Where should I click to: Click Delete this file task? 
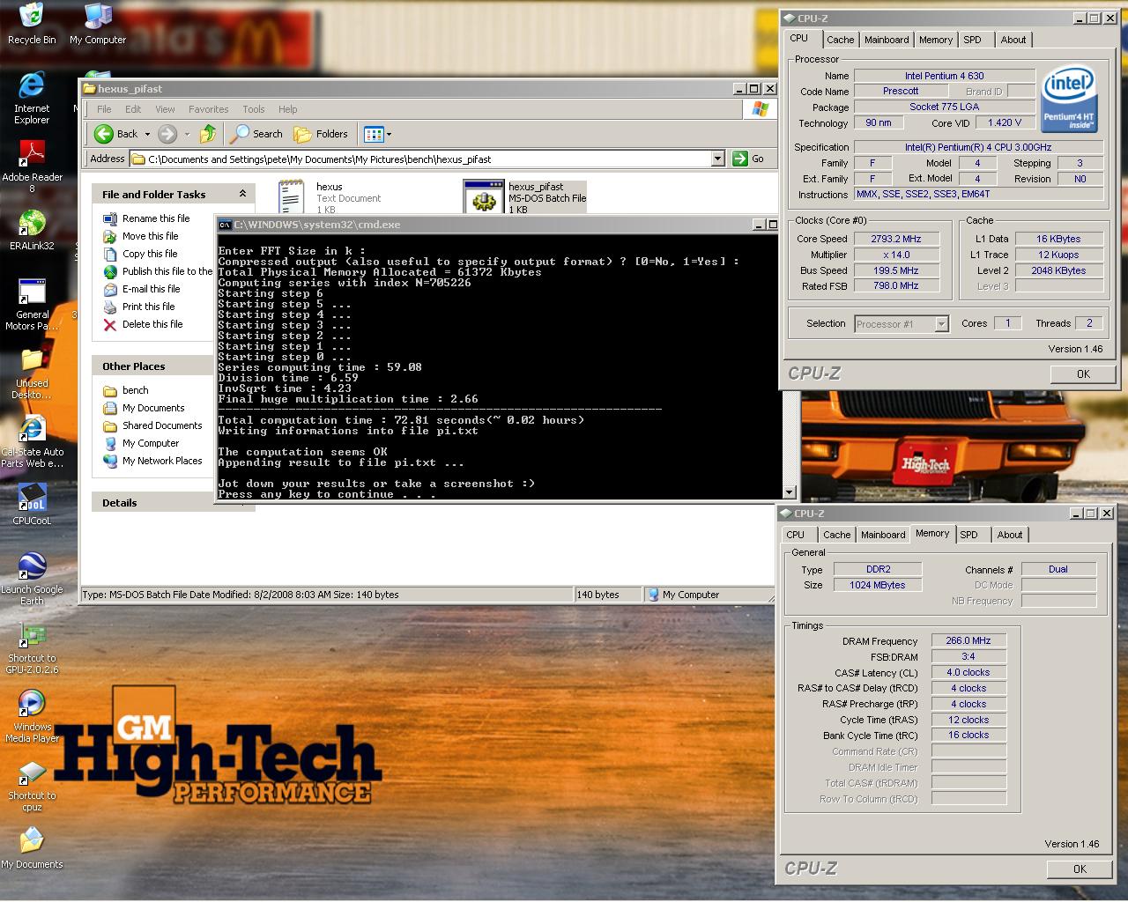(x=143, y=324)
